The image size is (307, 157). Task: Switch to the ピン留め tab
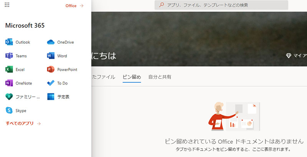click(132, 77)
